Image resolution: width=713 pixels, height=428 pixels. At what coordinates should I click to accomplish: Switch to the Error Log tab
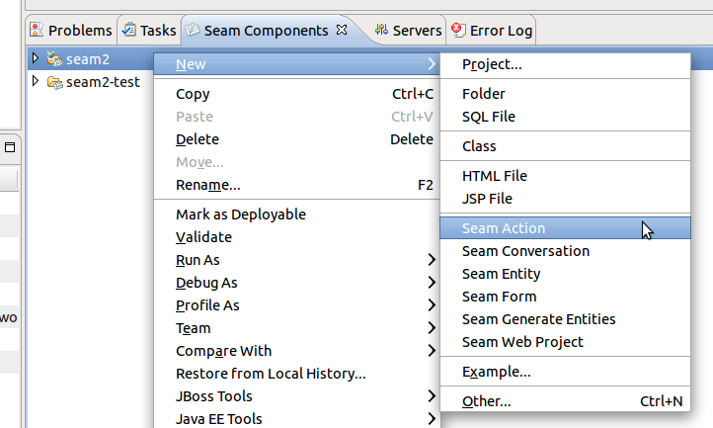pos(500,31)
